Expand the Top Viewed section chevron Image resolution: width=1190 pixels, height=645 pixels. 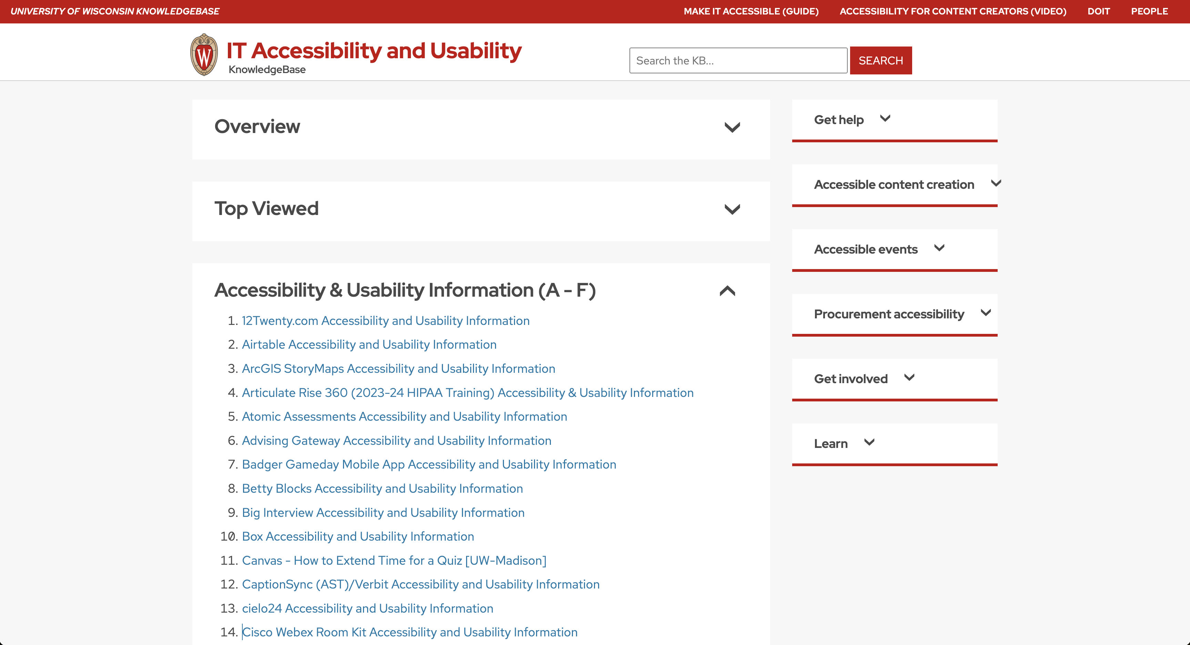pyautogui.click(x=732, y=209)
